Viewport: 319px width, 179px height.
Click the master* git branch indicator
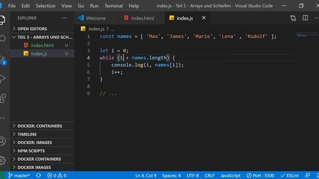(19, 176)
